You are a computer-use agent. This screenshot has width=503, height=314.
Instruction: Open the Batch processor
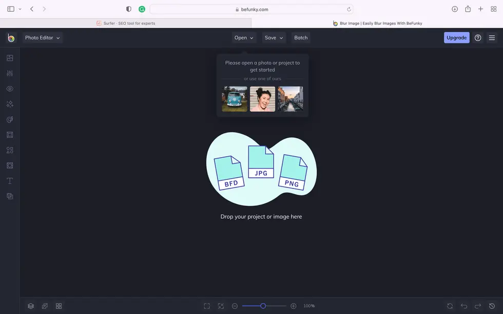pos(300,37)
